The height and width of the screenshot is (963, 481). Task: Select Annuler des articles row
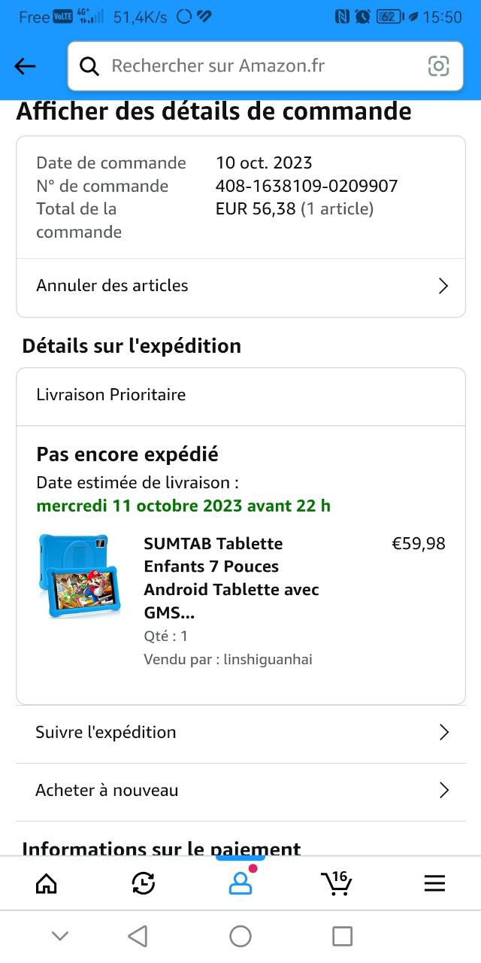pos(240,286)
